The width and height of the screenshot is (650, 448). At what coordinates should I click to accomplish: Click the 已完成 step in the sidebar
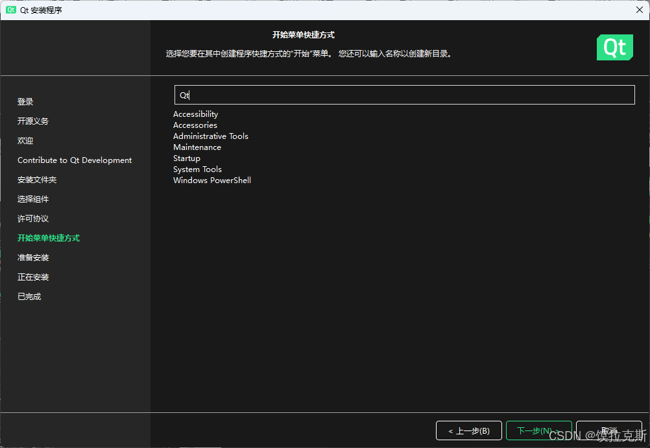[x=29, y=297]
